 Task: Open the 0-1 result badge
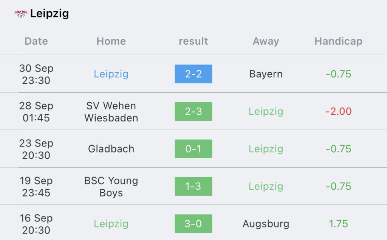pyautogui.click(x=193, y=149)
